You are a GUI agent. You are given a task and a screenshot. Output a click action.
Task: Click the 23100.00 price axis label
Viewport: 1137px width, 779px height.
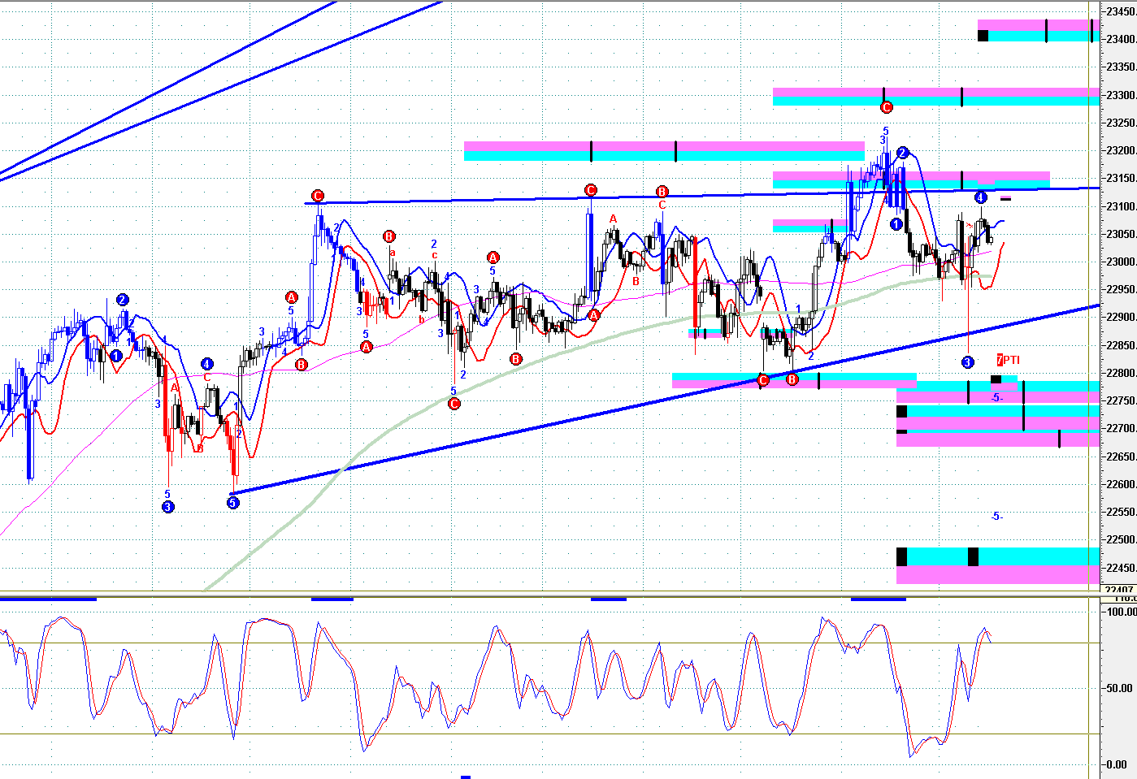[1121, 206]
